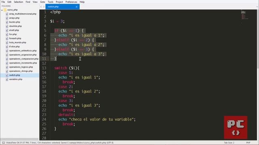Click file icon next to dowhile.php
Screen dimensions: 259x145
coord(7,26)
